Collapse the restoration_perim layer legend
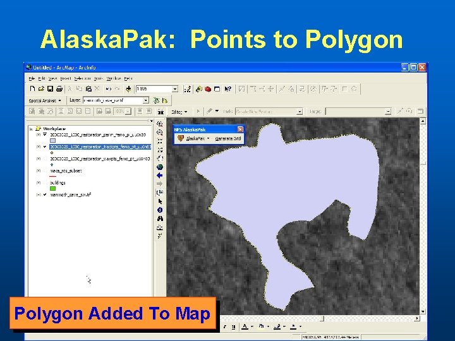 click(39, 135)
